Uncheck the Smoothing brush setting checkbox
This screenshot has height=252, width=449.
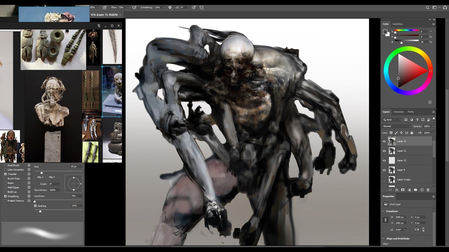pos(5,196)
